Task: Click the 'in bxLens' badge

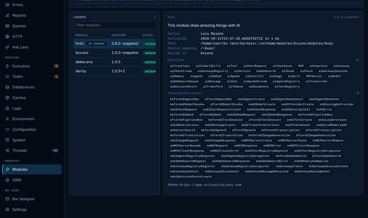Action: 96,44
